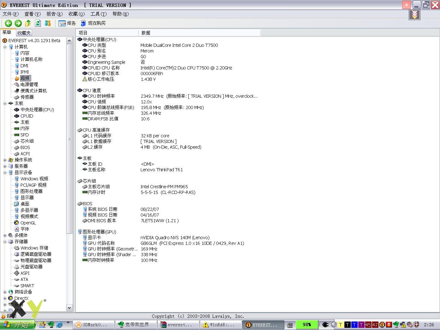Click the 桌面 desktop tree icon
440x330 pixels.
(x=17, y=204)
